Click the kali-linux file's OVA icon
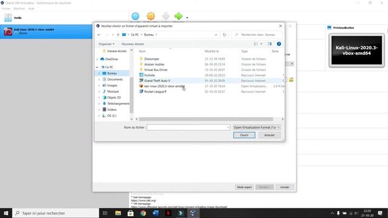This screenshot has width=388, height=218. 141,86
